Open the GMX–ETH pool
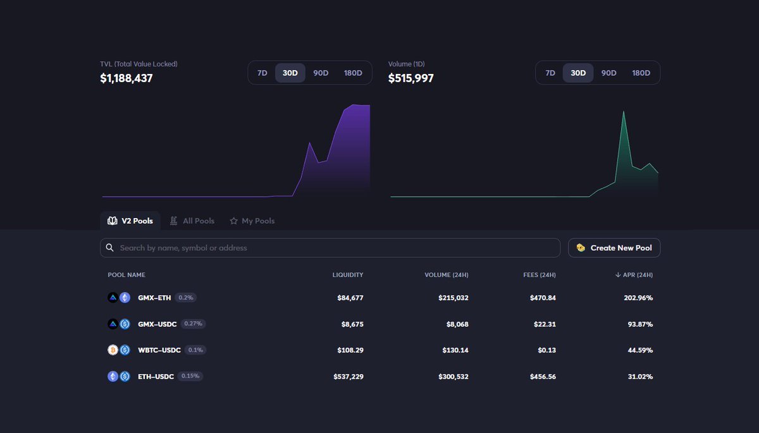Screen dimensions: 759x433 (x=380, y=297)
